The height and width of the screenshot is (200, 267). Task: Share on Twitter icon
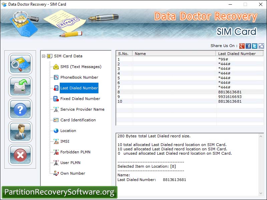click(255, 46)
